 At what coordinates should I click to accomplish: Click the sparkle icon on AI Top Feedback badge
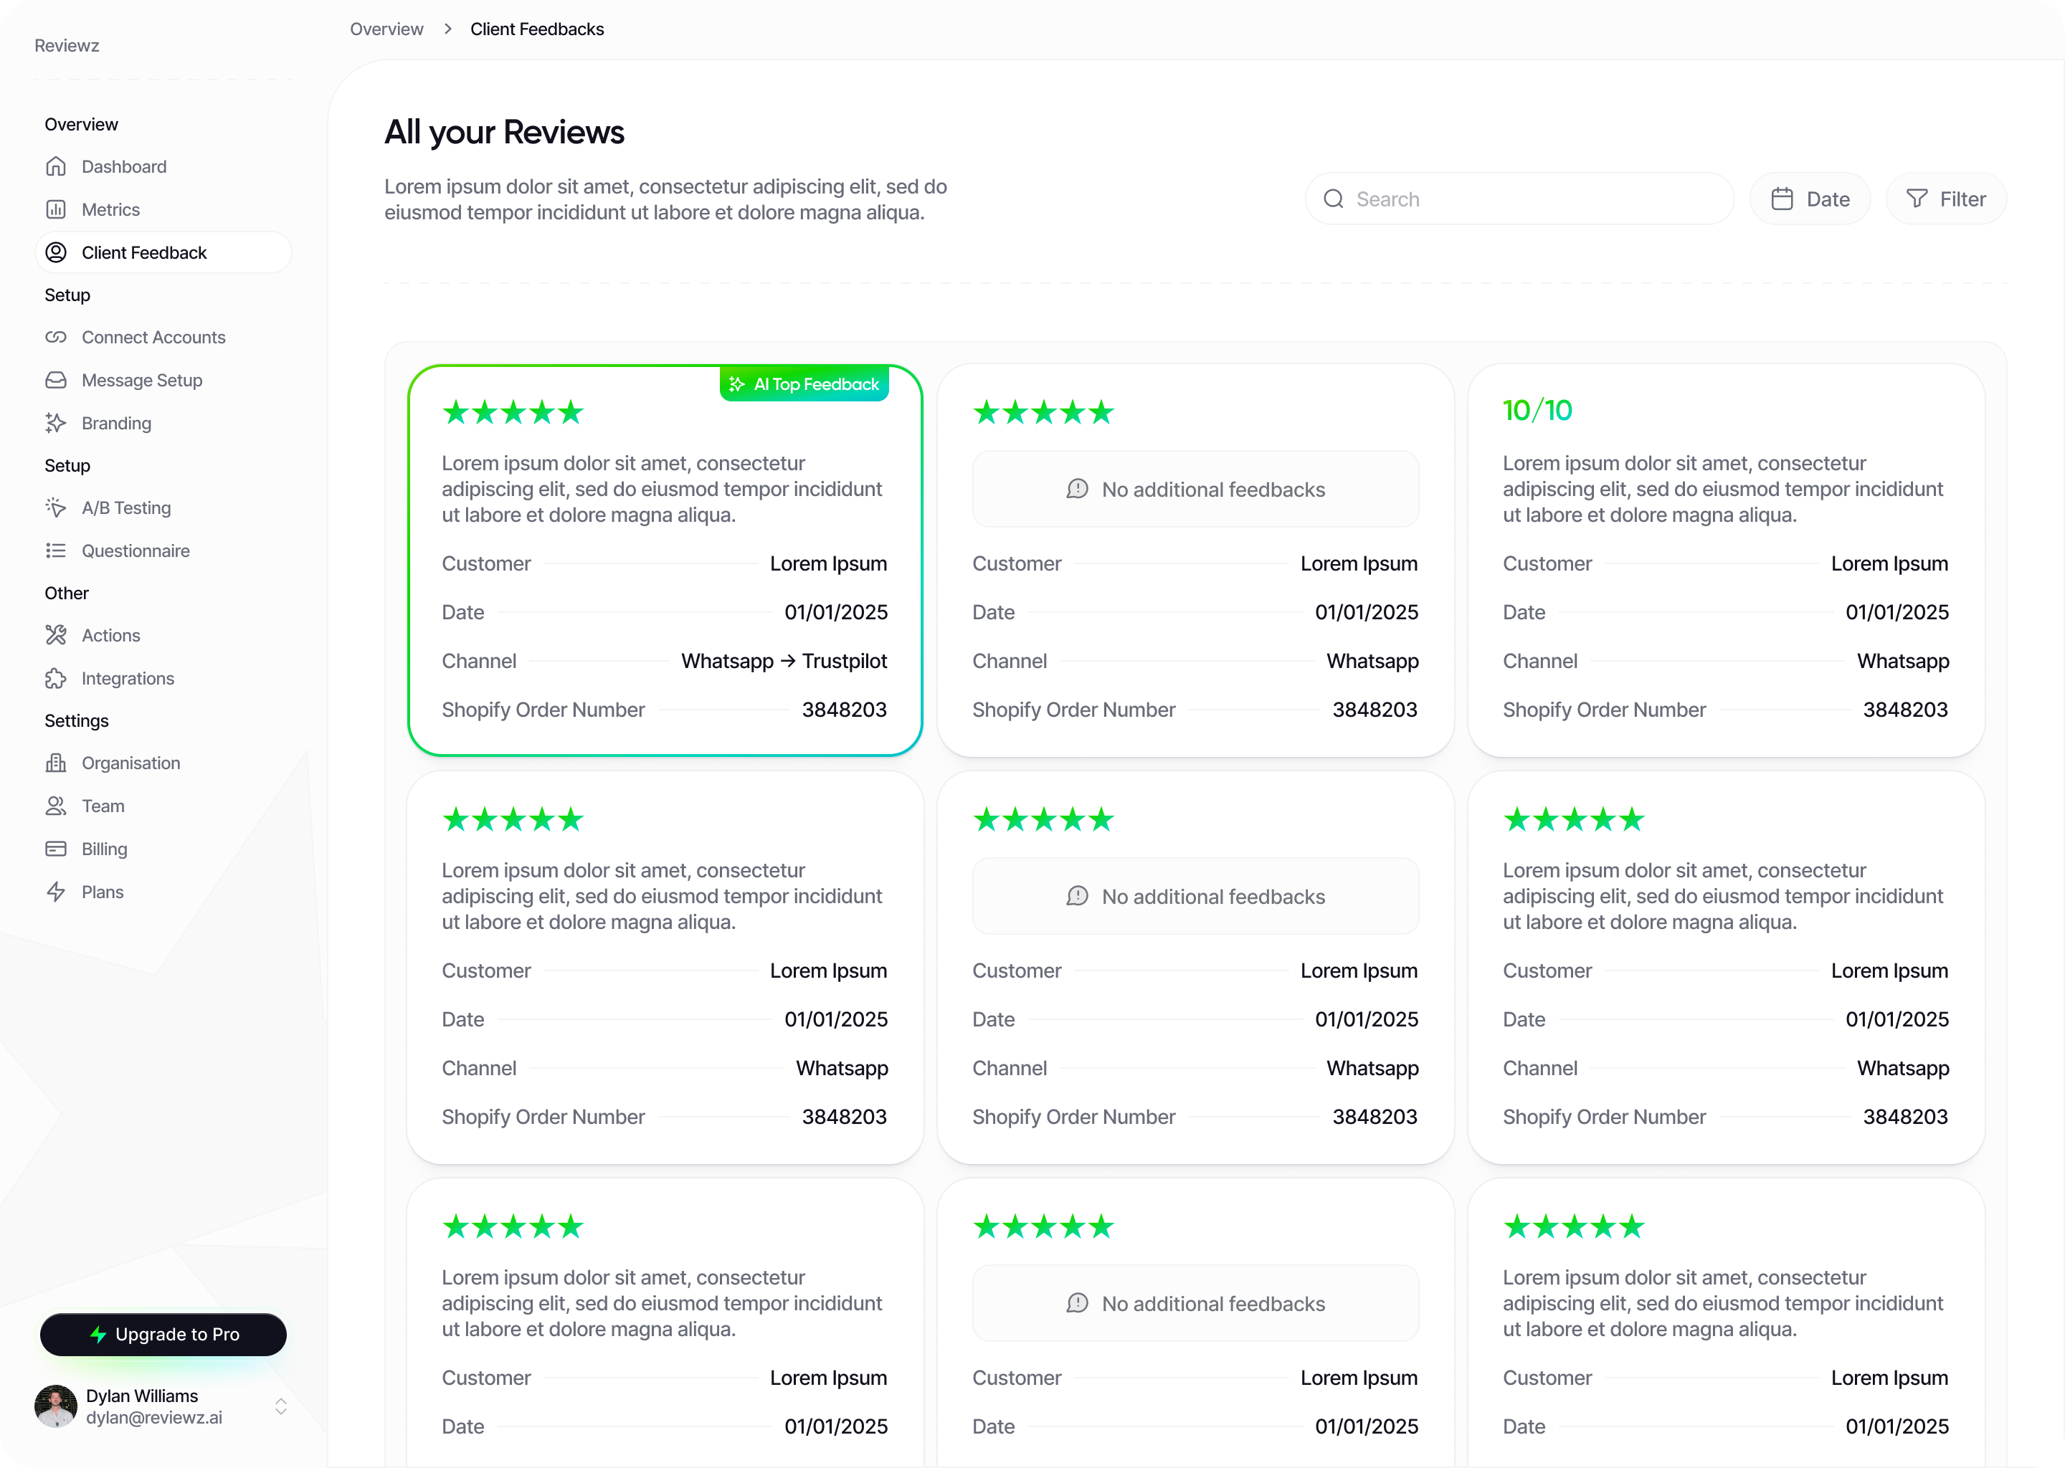pyautogui.click(x=737, y=384)
